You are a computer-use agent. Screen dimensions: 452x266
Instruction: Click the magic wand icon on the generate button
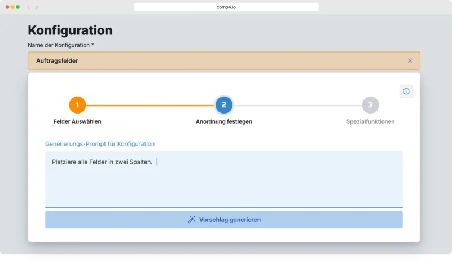191,220
